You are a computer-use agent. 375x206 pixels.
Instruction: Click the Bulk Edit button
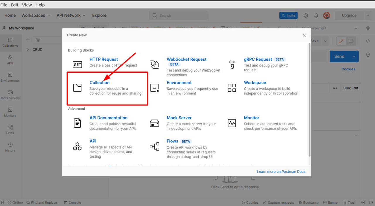coord(351,88)
